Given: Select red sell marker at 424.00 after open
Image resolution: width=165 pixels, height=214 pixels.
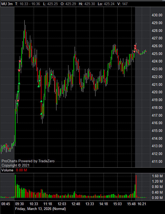Looking at the screenshot, I should (x=20, y=61).
